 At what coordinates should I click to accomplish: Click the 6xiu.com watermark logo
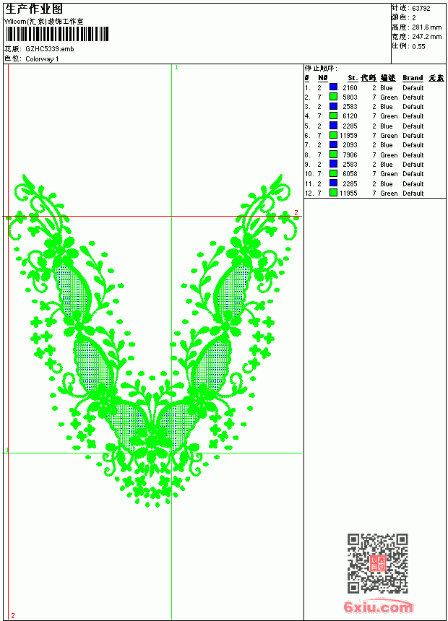378,607
